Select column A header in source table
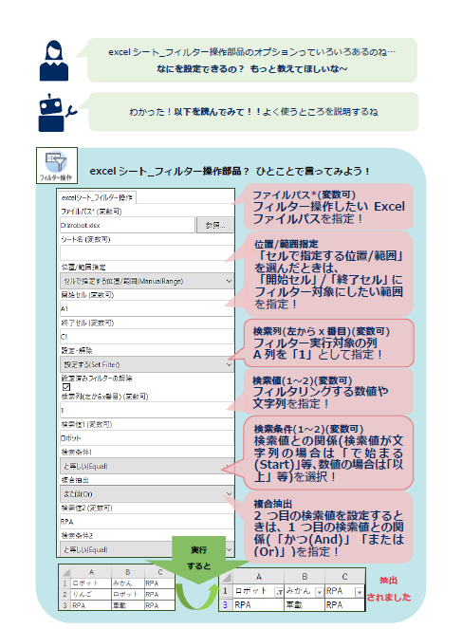Screen dimensions: 462x629 coord(91,572)
